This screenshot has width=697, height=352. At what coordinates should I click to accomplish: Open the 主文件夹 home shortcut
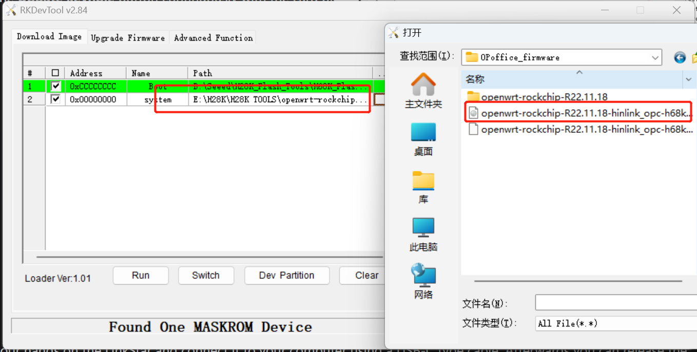point(423,90)
